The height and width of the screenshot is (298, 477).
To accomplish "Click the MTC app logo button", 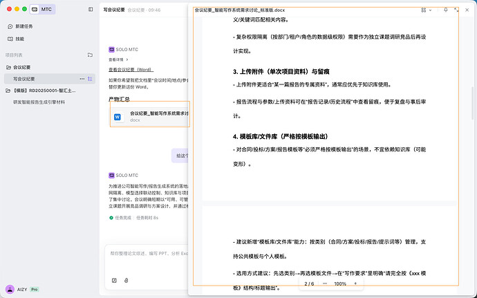I will pyautogui.click(x=42, y=10).
